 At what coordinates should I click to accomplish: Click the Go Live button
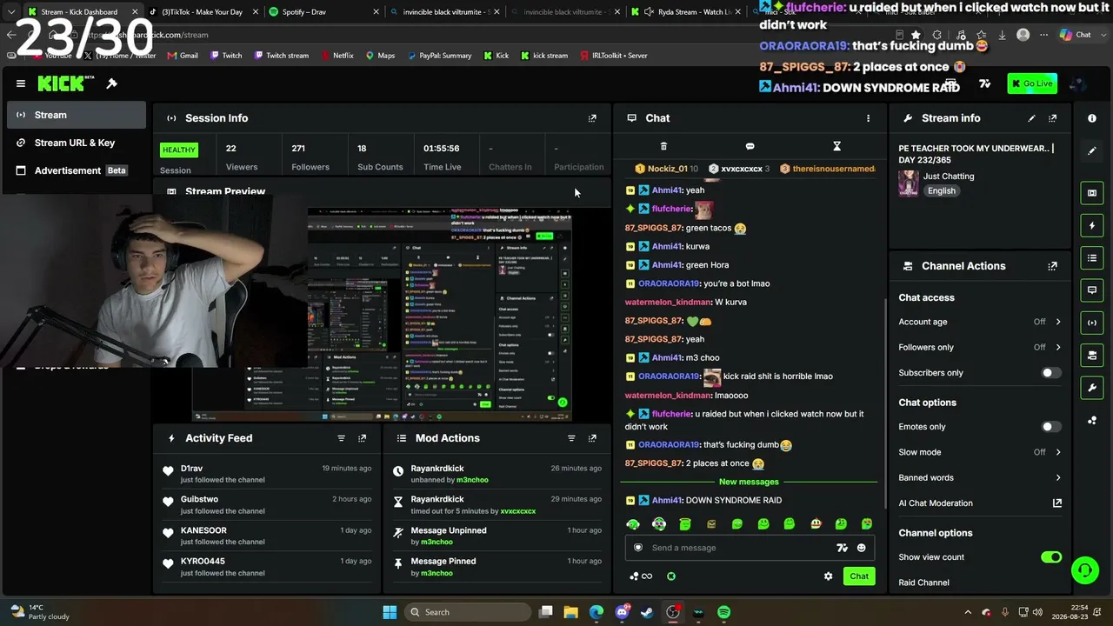click(x=1032, y=83)
